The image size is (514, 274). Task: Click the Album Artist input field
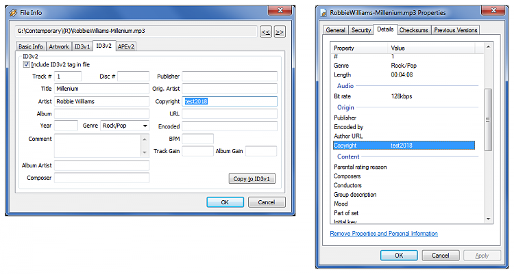point(101,165)
